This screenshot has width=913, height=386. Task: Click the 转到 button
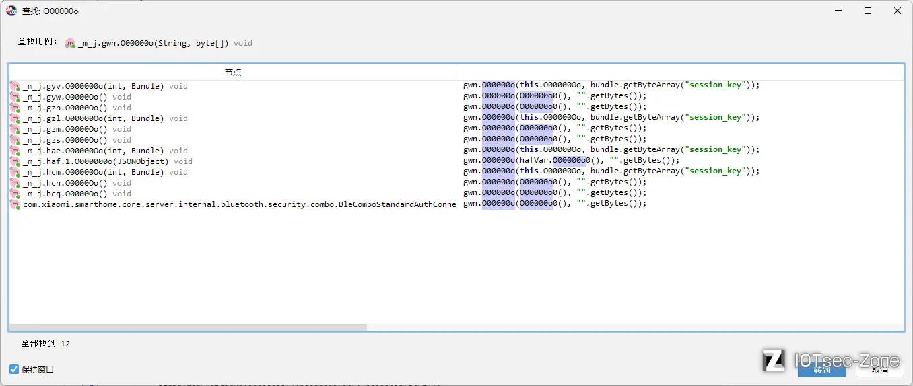(821, 369)
